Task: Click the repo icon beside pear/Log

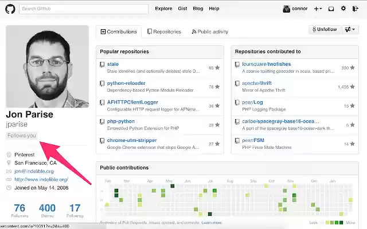Action: pyautogui.click(x=237, y=102)
